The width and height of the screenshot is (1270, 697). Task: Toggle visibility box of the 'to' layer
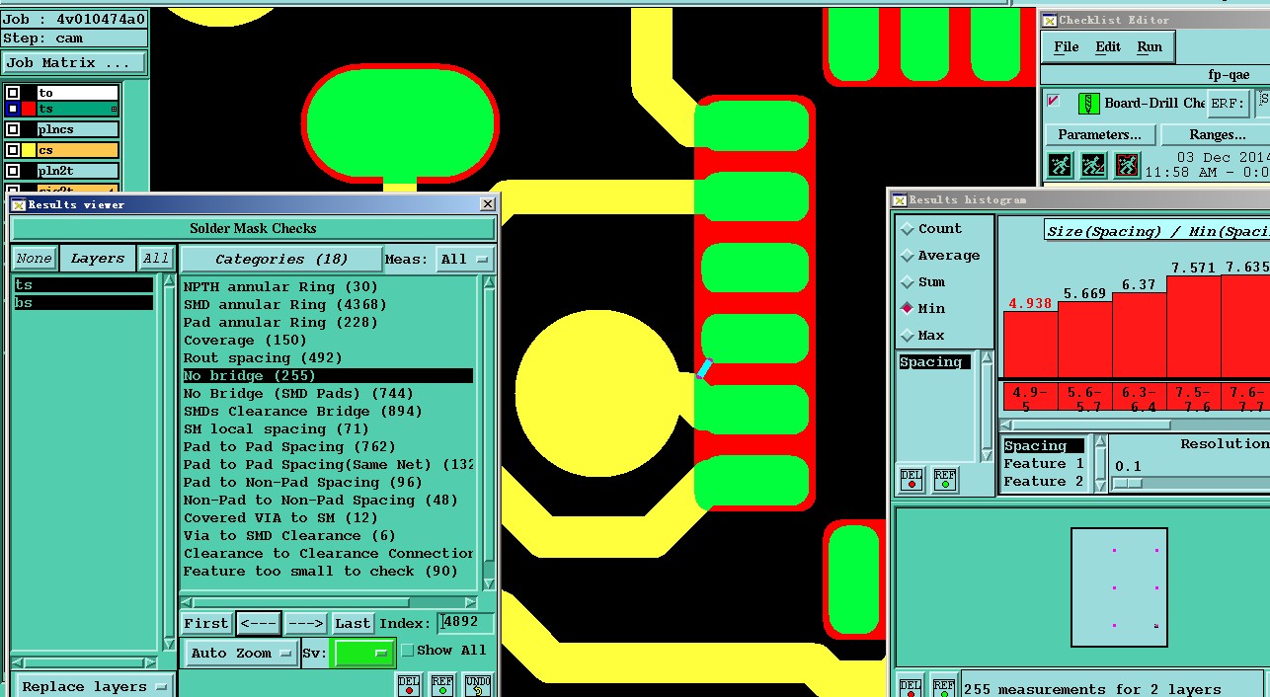pyautogui.click(x=13, y=93)
